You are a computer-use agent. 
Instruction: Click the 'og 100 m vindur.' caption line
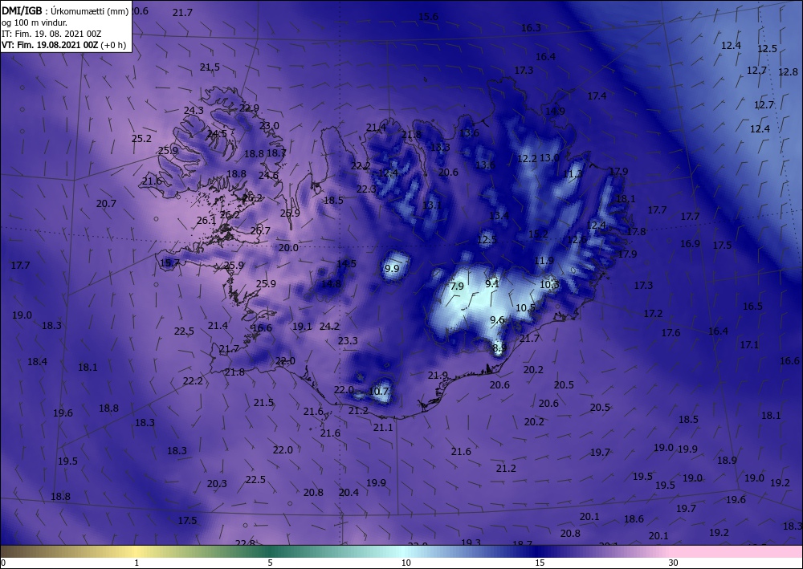(x=35, y=23)
